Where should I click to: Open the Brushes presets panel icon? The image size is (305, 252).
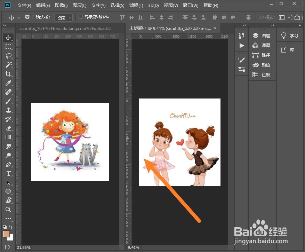click(241, 69)
